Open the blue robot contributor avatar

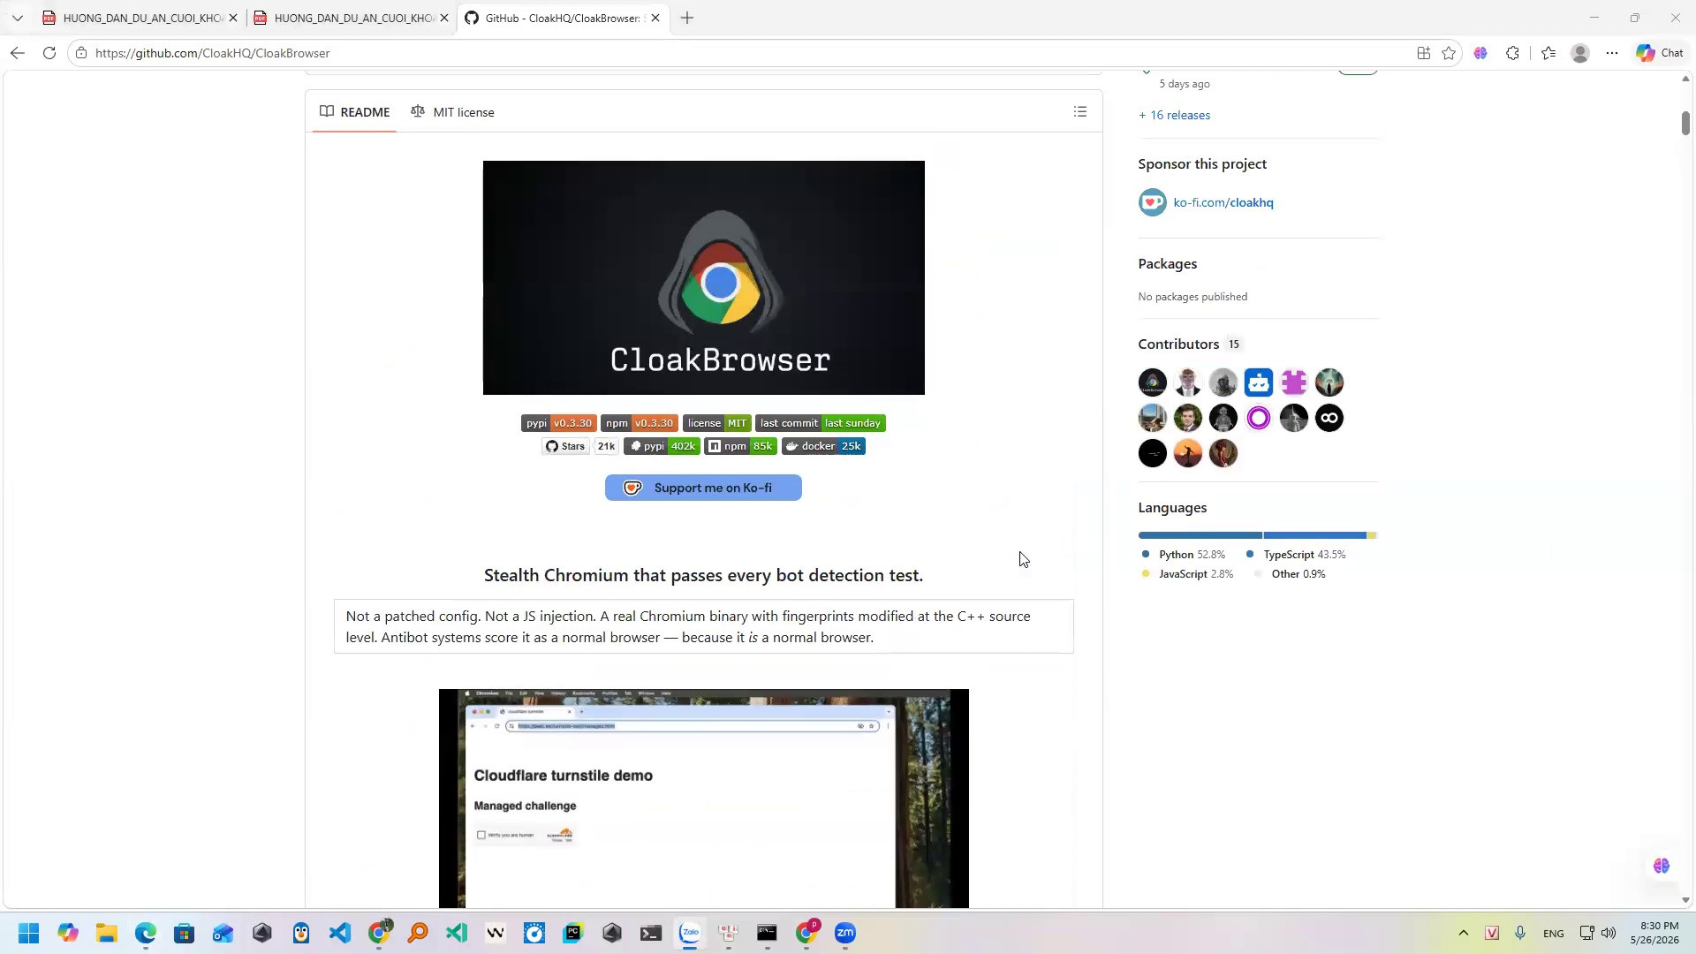[1258, 382]
